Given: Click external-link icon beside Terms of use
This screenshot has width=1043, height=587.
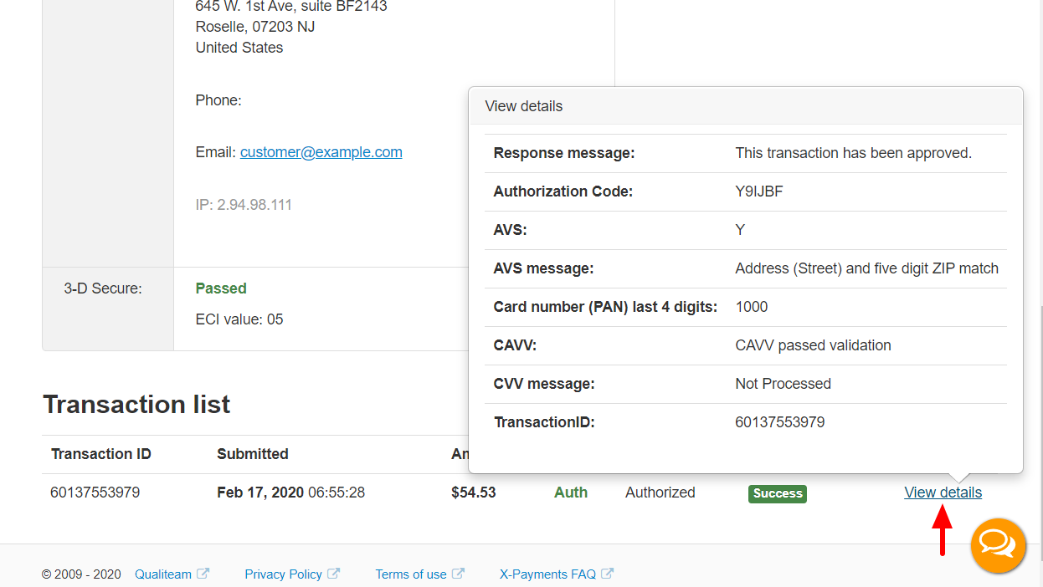Looking at the screenshot, I should pyautogui.click(x=458, y=574).
